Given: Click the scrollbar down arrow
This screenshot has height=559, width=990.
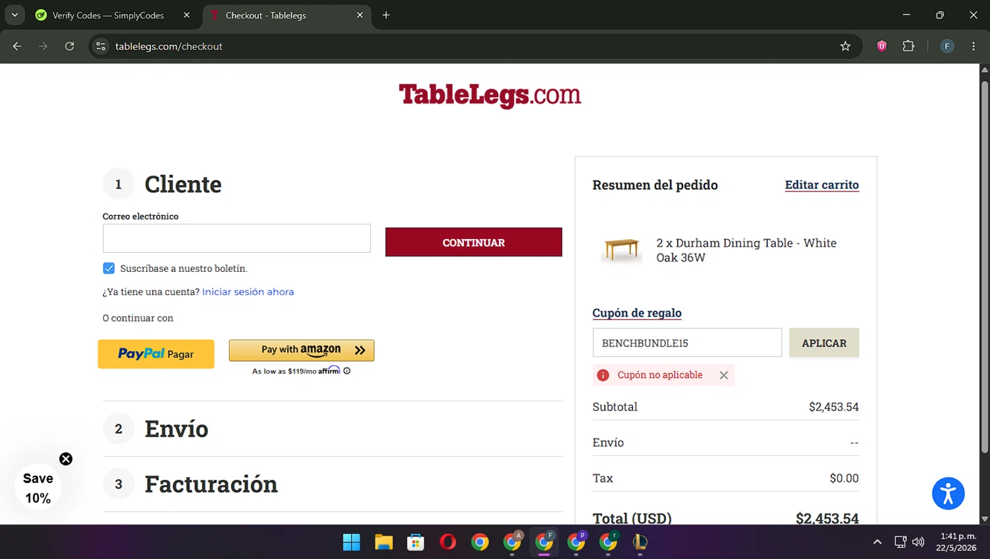Looking at the screenshot, I should (x=985, y=519).
